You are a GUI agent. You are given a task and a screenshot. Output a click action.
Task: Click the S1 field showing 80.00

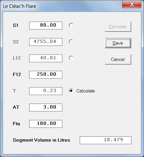point(46,26)
